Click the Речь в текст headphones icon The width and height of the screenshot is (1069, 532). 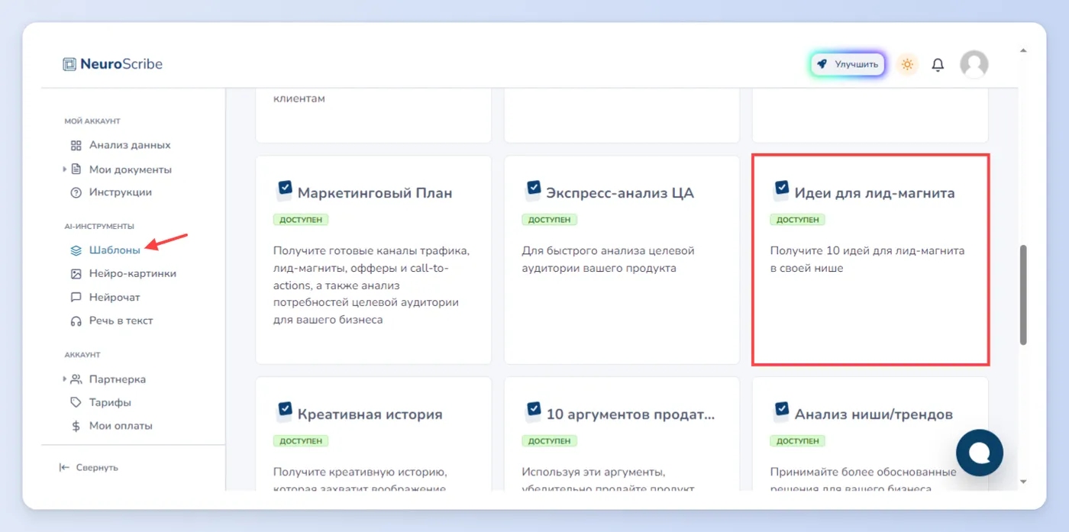76,321
